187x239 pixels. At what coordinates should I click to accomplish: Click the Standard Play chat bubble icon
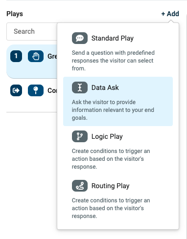[x=80, y=38]
